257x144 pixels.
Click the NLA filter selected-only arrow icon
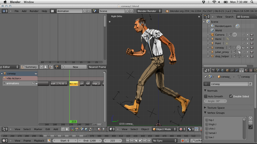point(63,129)
